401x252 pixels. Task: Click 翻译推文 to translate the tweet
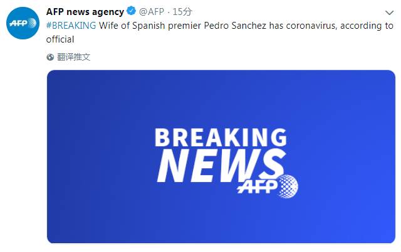click(x=73, y=57)
